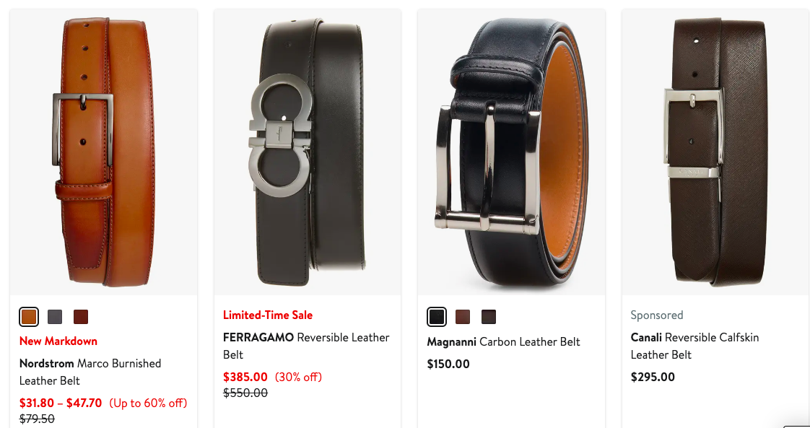Select the tan color swatch for Nordstrom belt
Screen dimensions: 810x428
(x=29, y=316)
